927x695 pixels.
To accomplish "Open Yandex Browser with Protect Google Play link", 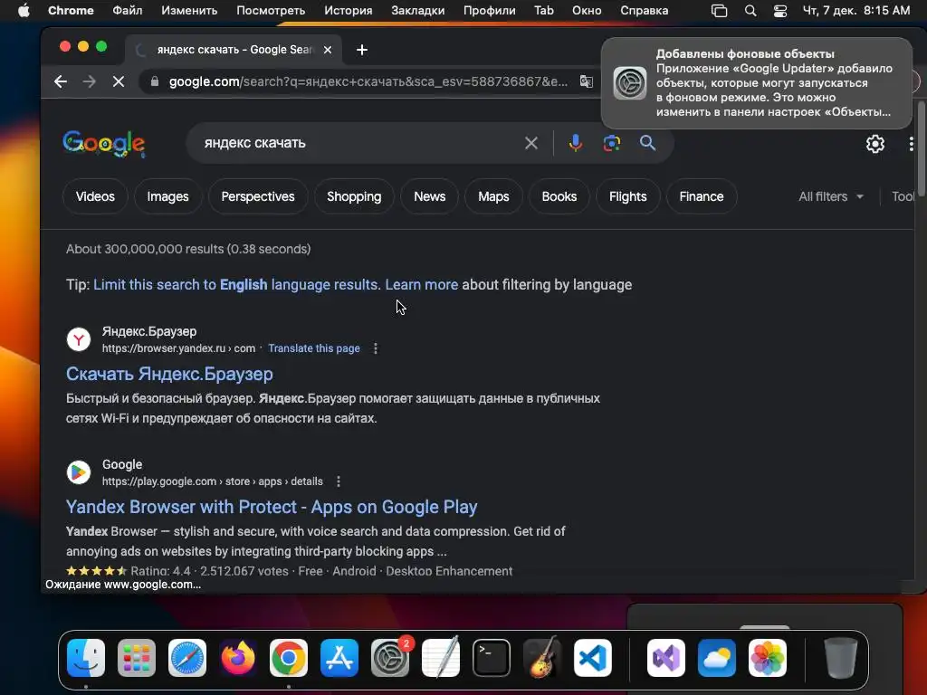I will click(x=272, y=507).
